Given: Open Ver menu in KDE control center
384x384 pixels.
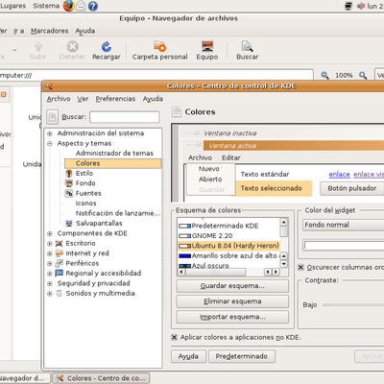Looking at the screenshot, I should (x=83, y=99).
